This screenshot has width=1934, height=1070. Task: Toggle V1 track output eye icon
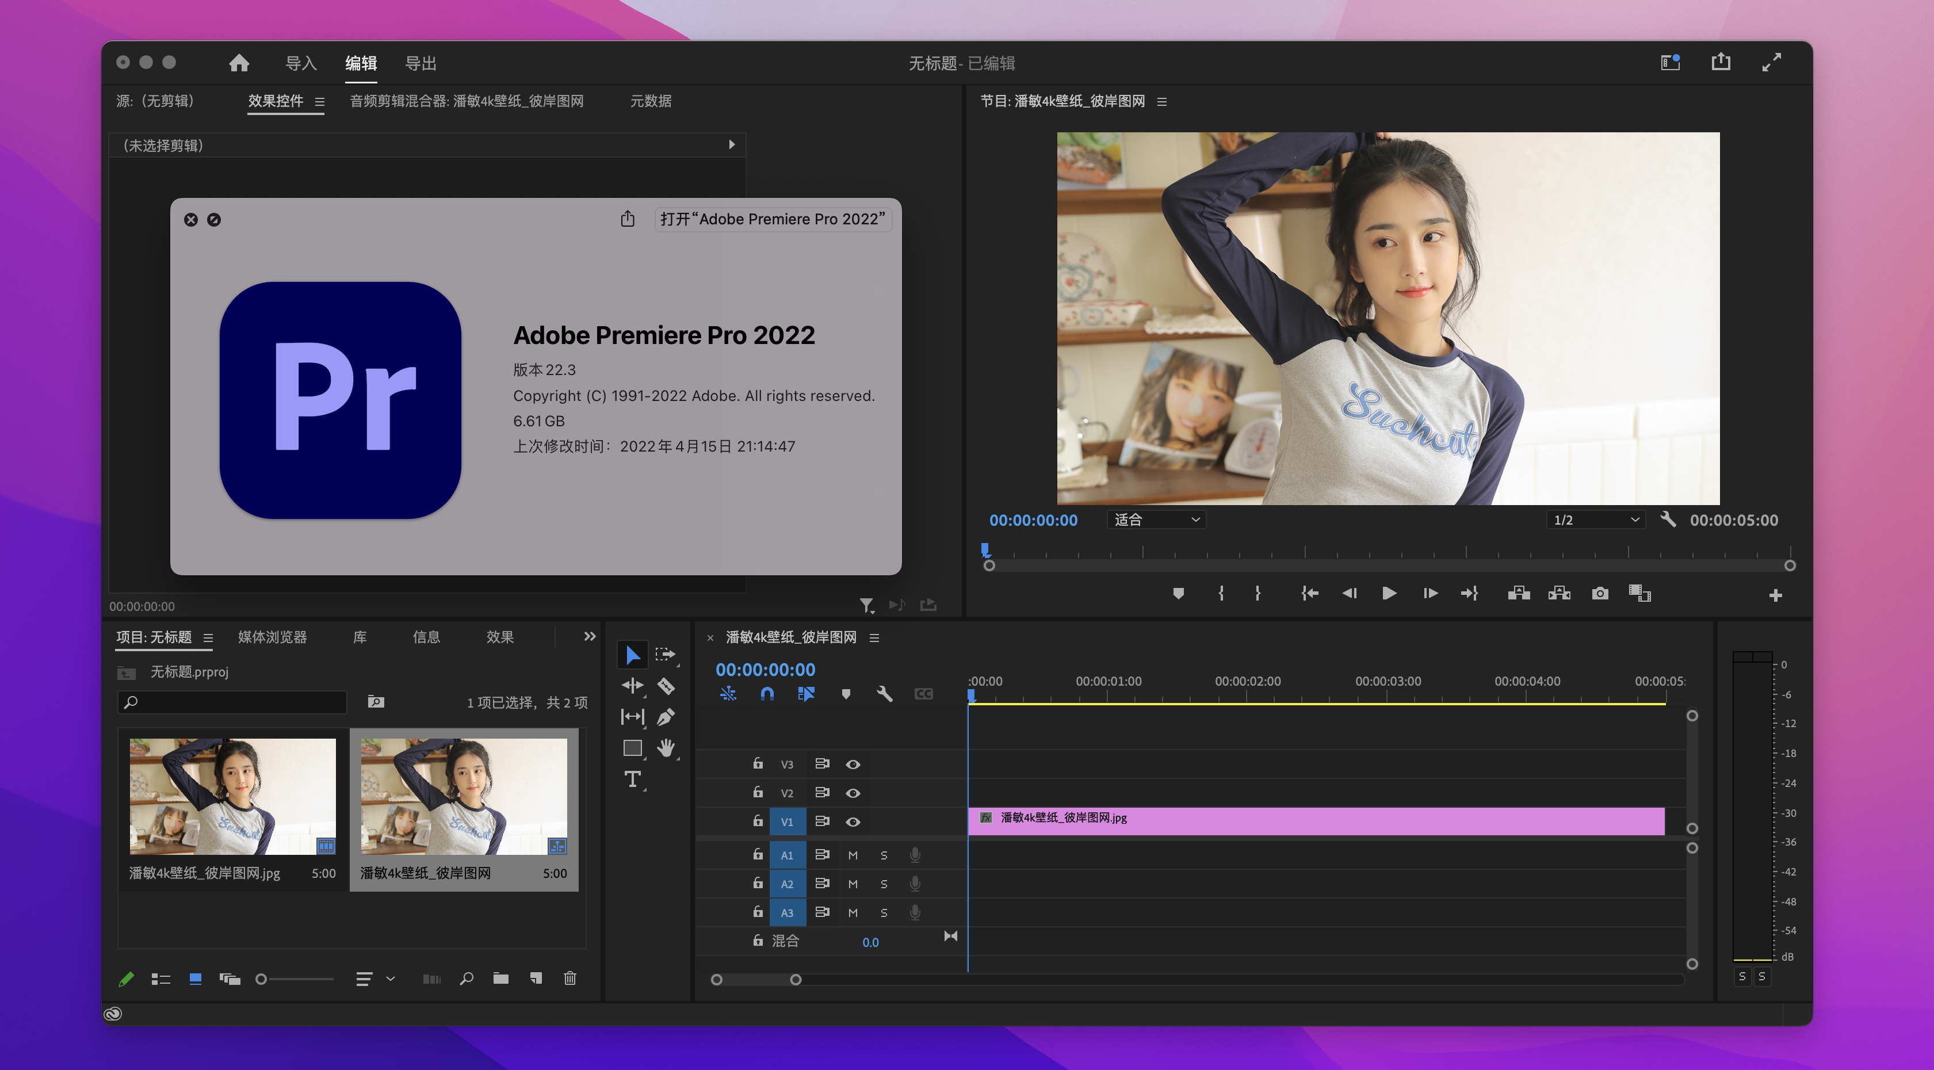853,821
